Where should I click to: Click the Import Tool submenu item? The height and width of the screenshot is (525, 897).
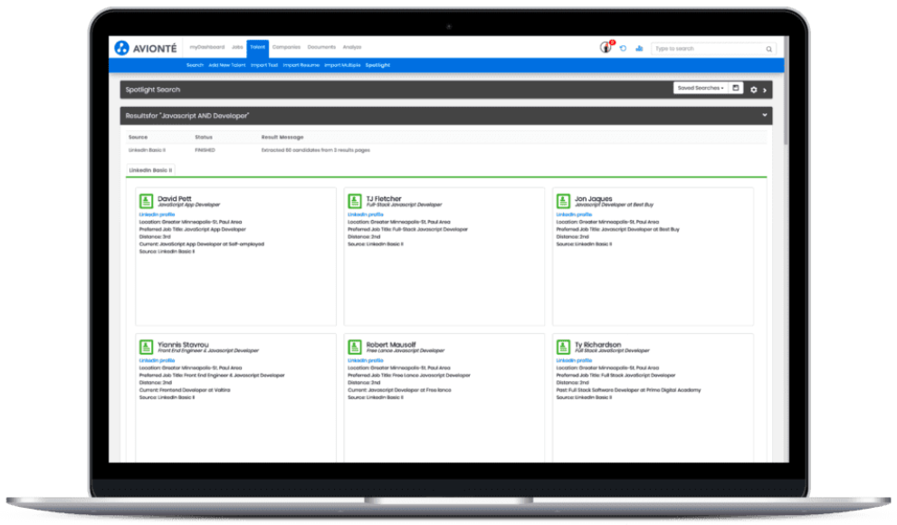[x=264, y=65]
